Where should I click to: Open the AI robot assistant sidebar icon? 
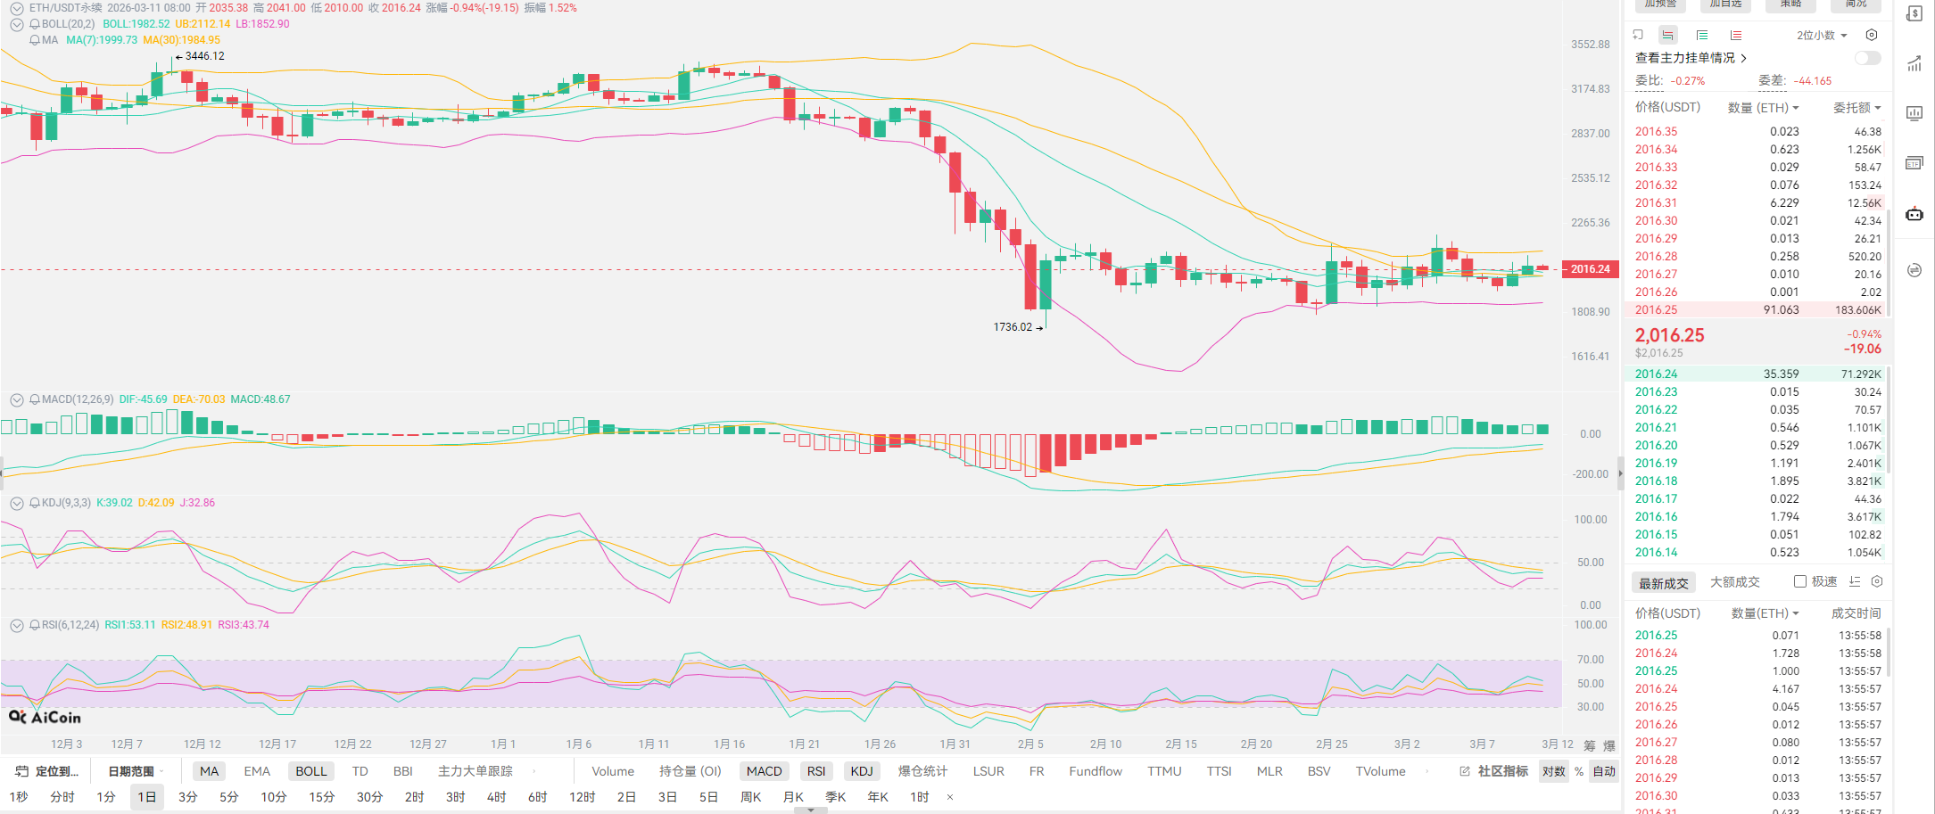pos(1914,214)
